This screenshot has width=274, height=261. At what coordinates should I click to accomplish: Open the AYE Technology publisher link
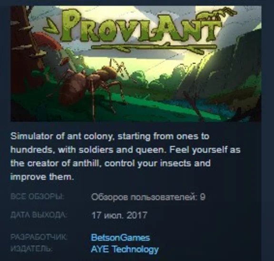pyautogui.click(x=125, y=249)
